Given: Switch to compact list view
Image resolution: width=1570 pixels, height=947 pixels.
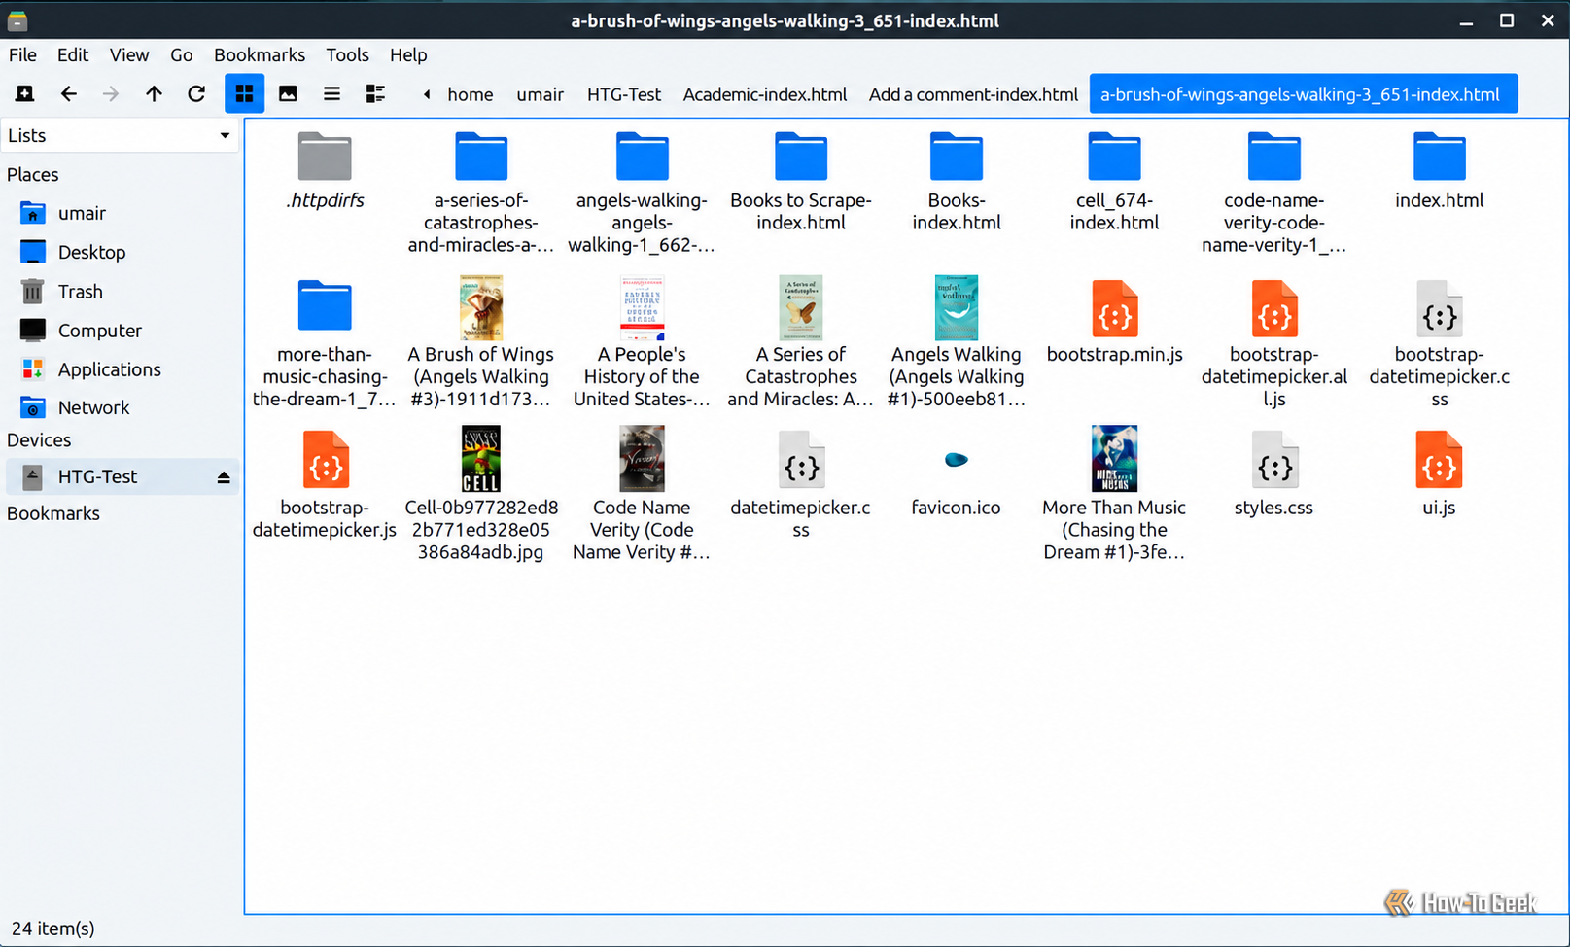Looking at the screenshot, I should (331, 93).
